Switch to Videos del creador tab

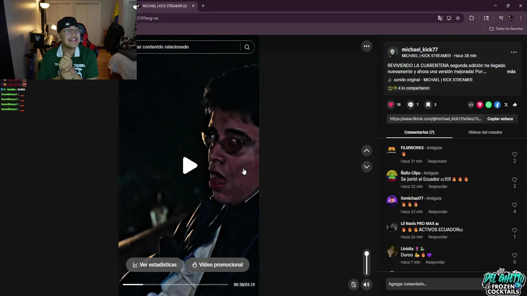tap(485, 132)
